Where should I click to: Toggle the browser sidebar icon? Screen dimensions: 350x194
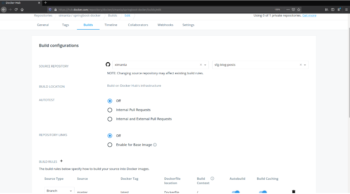click(332, 10)
